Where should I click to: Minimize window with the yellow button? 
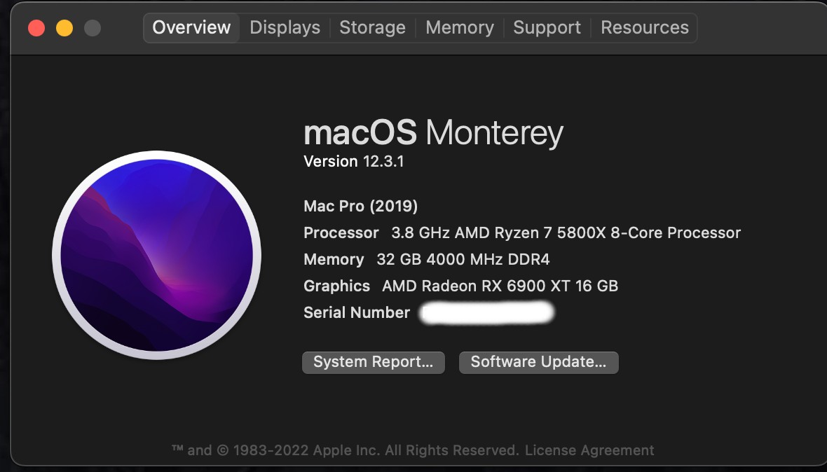(x=64, y=28)
